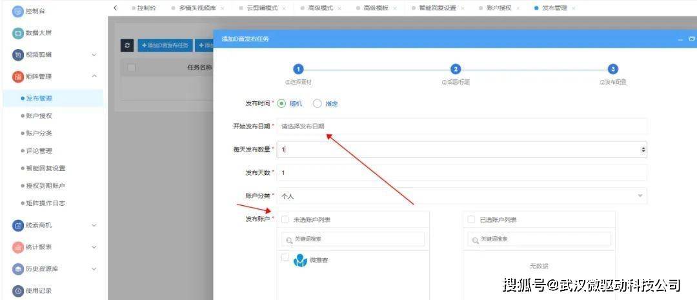Click the 任务名称 column header
The height and width of the screenshot is (300, 697).
(x=199, y=68)
